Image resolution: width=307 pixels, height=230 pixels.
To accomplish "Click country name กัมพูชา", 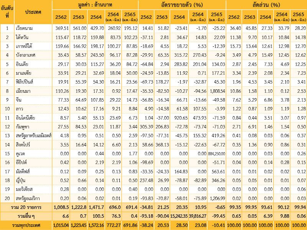I will pos(23,127).
